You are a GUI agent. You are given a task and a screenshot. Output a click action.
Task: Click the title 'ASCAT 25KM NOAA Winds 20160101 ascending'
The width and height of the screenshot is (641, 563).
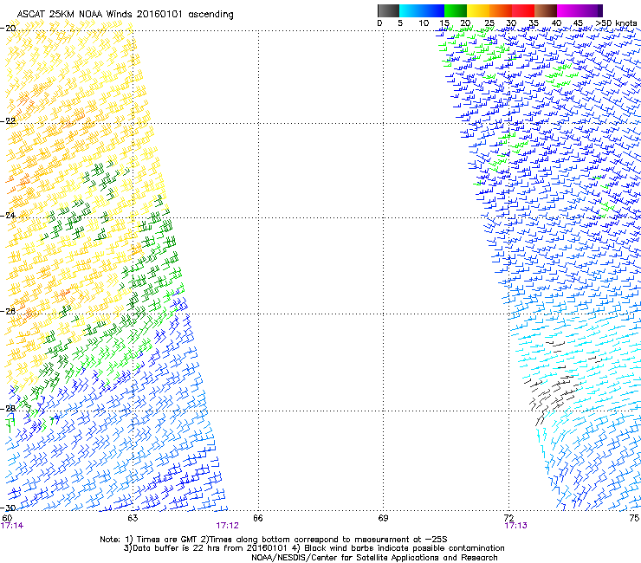(x=125, y=15)
